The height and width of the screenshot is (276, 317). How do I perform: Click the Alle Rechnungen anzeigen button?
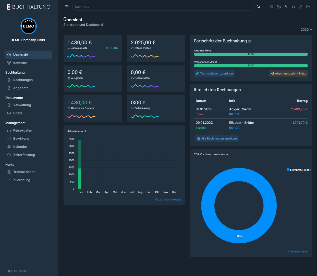(217, 138)
